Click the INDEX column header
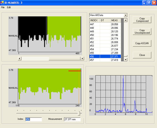The image size is (157, 128). 95,20
